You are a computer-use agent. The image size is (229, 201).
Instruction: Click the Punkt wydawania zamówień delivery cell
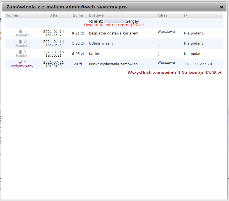coord(113,64)
